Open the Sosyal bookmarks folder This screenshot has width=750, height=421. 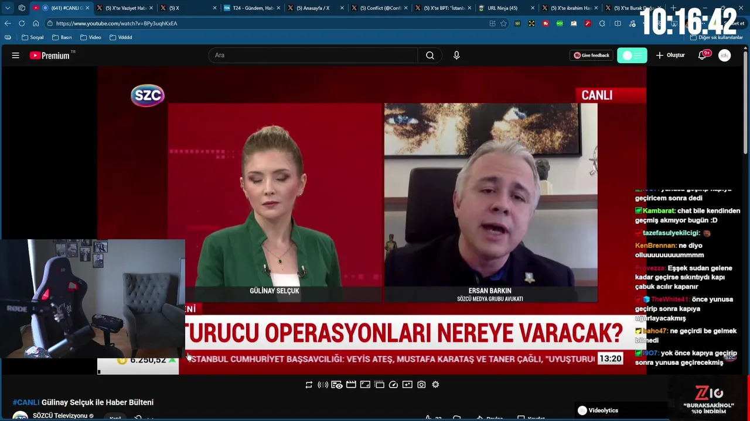(33, 37)
